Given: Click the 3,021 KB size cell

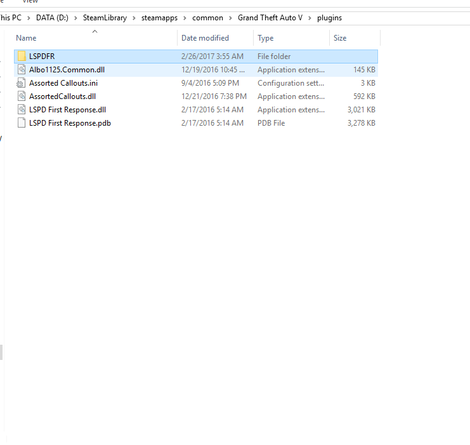Looking at the screenshot, I should (362, 110).
